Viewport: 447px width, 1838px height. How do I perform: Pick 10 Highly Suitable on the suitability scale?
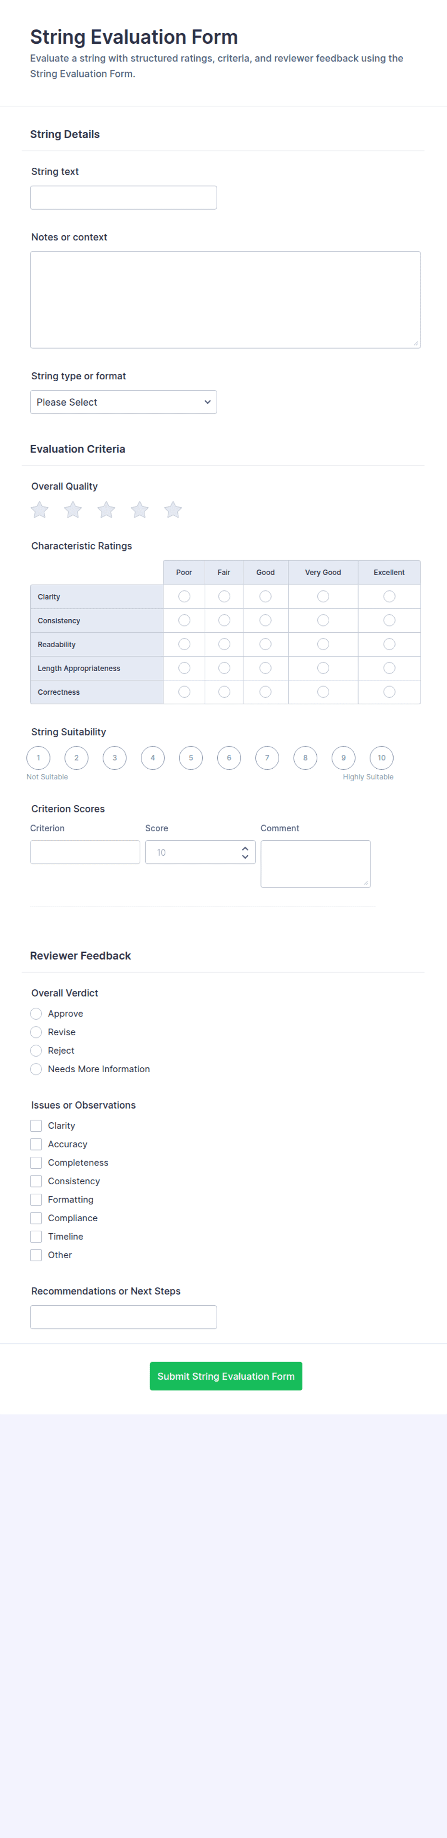pyautogui.click(x=382, y=758)
